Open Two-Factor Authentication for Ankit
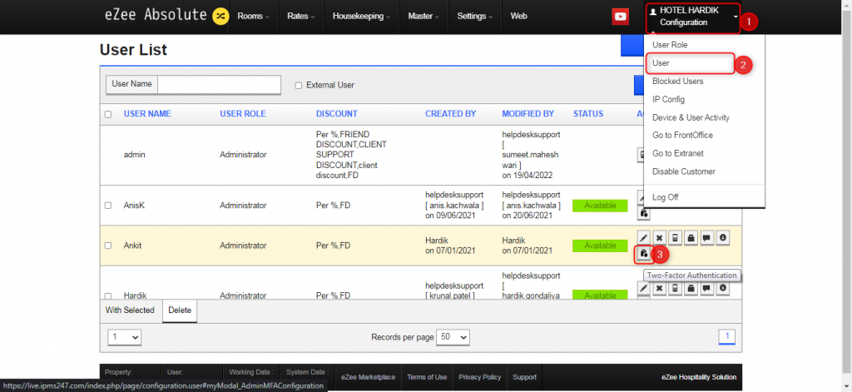This screenshot has height=392, width=852. tap(643, 253)
